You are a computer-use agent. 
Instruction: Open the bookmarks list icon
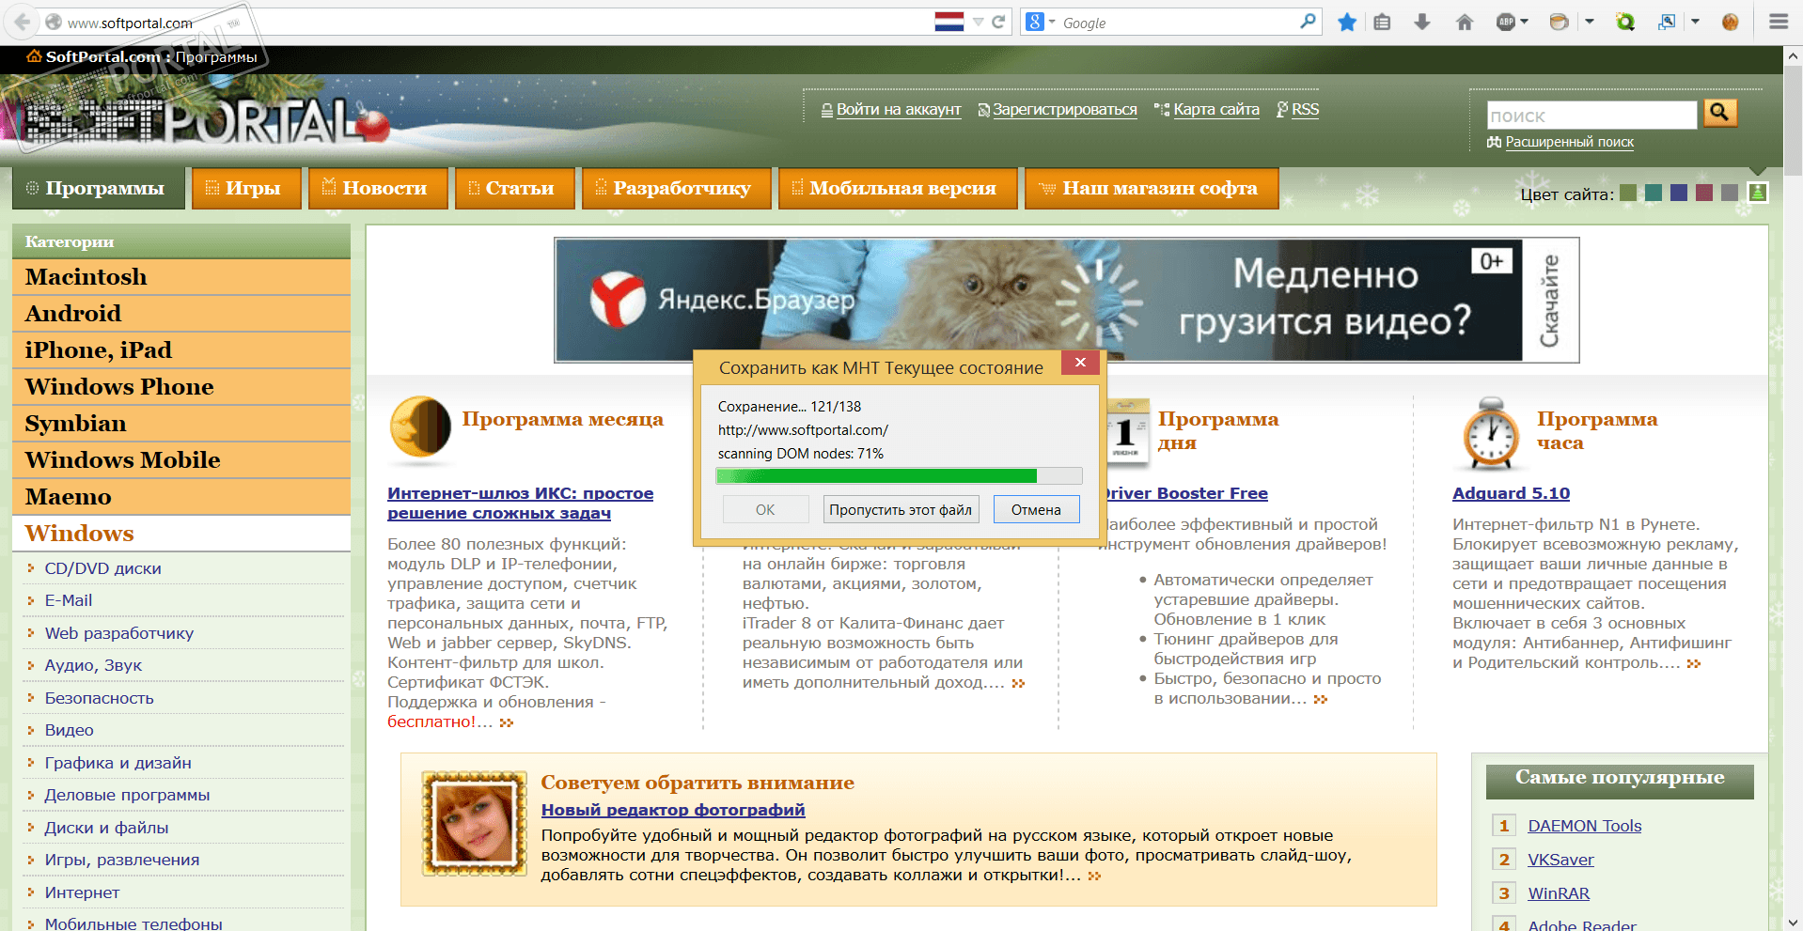tap(1382, 22)
